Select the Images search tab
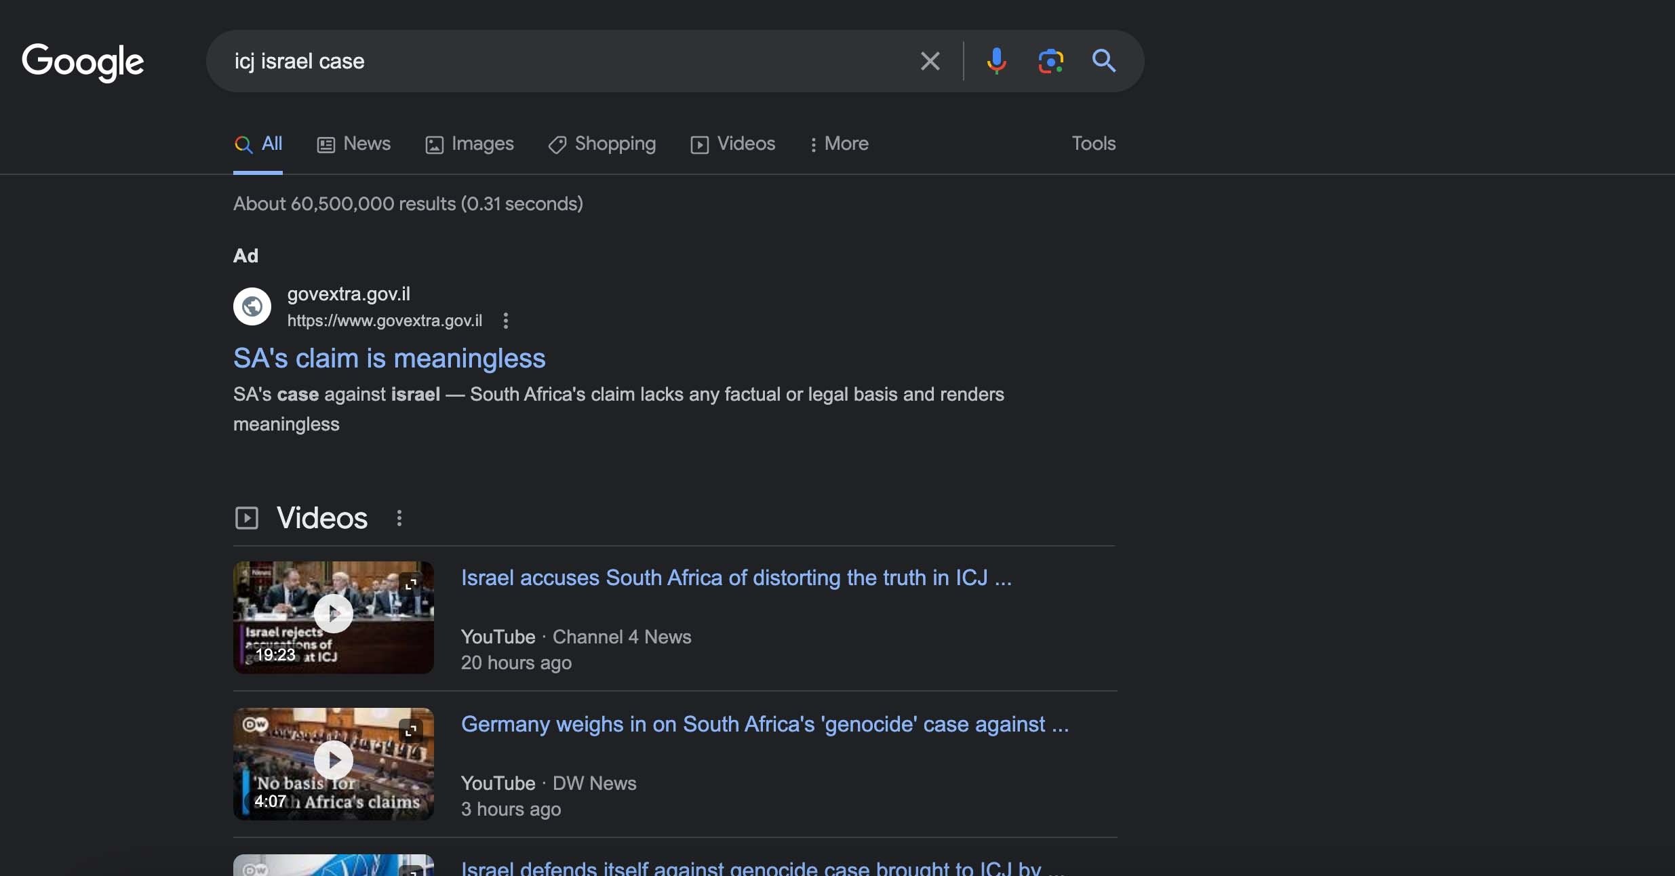1675x876 pixels. tap(470, 143)
